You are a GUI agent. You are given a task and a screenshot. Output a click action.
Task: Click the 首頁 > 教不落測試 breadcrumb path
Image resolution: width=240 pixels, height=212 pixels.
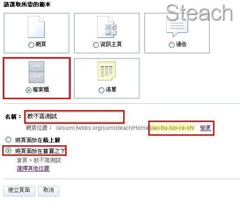tap(39, 160)
